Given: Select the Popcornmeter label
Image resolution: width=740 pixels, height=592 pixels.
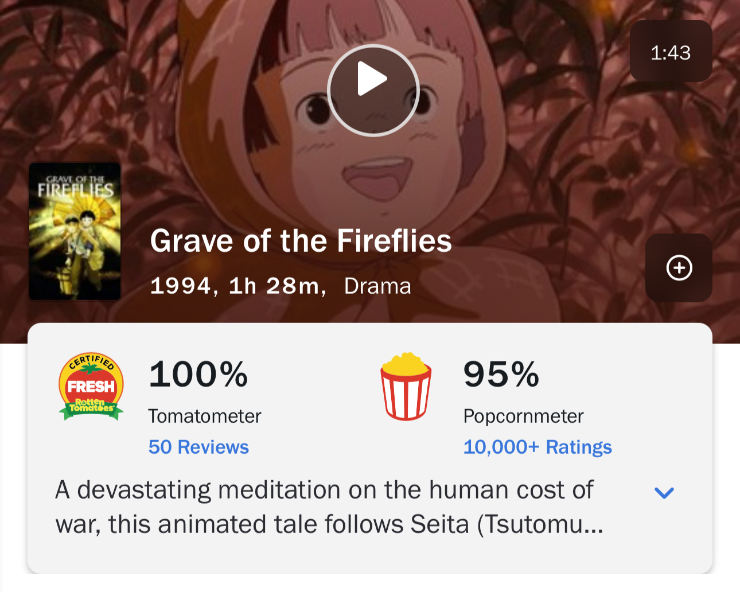Looking at the screenshot, I should 523,416.
